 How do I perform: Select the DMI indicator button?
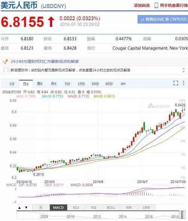click(x=146, y=207)
